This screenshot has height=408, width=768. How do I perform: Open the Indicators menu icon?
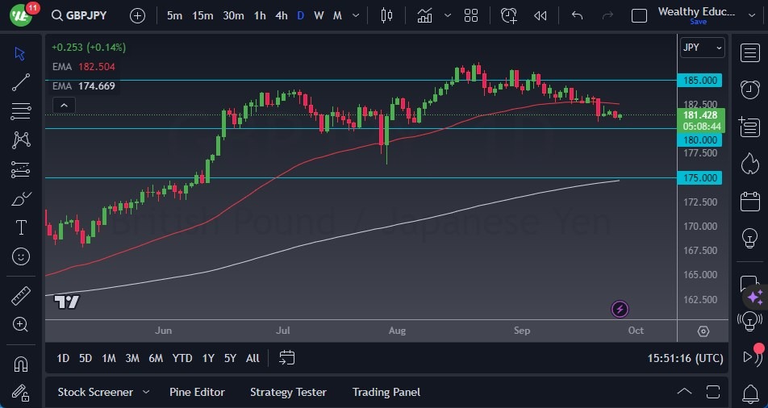pos(424,15)
